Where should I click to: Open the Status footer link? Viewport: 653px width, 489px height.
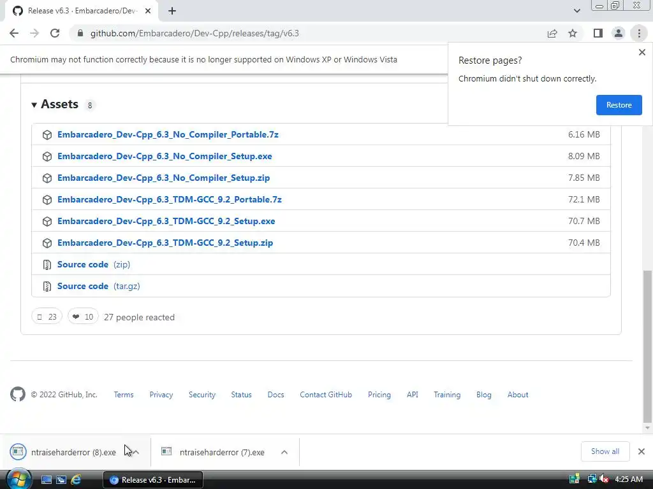(242, 395)
